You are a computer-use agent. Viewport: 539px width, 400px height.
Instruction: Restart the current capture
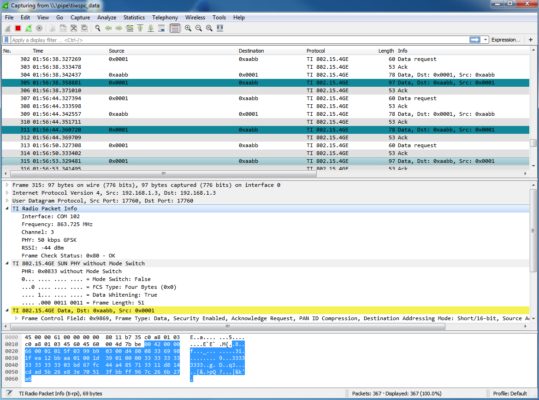pos(28,28)
